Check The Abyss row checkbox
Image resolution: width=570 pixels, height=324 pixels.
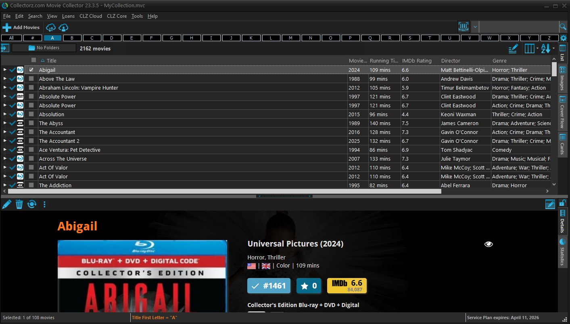31,123
